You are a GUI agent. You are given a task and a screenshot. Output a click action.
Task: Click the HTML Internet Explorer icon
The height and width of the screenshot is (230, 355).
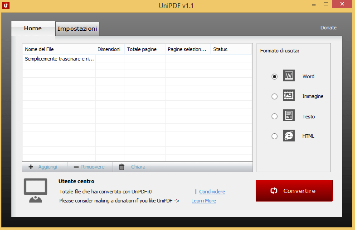pos(289,136)
